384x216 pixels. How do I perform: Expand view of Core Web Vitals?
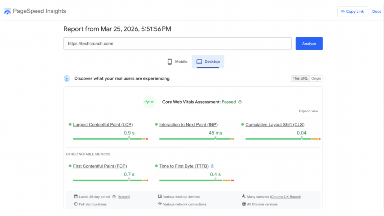point(308,111)
